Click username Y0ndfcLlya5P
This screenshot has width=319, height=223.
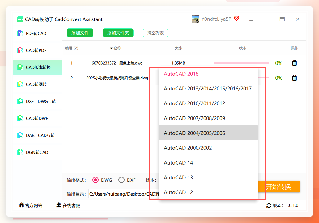pyautogui.click(x=216, y=19)
